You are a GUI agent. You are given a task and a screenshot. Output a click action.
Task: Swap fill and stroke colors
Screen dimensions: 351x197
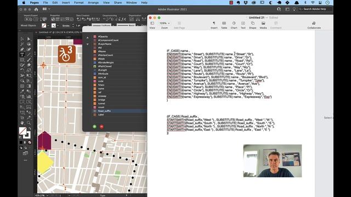(x=29, y=128)
